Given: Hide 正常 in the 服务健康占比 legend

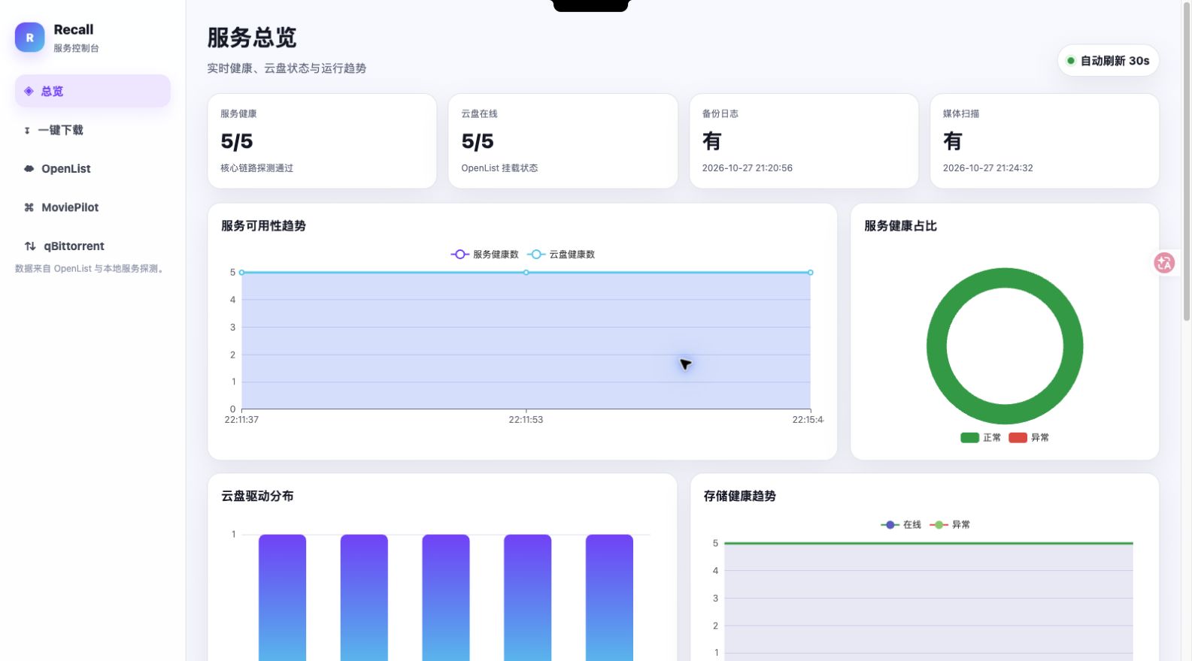Looking at the screenshot, I should pos(981,438).
